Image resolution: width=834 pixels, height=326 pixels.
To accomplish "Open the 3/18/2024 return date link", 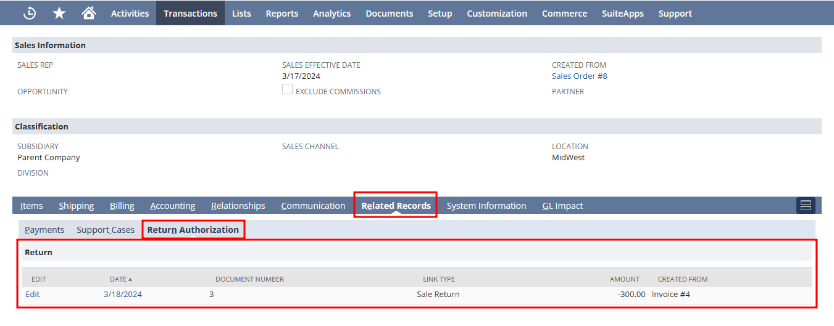I will click(x=123, y=295).
